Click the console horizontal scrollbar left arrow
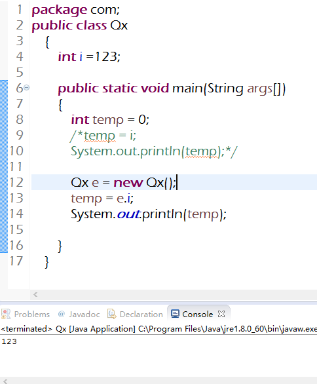317x384 pixels. 5,381
